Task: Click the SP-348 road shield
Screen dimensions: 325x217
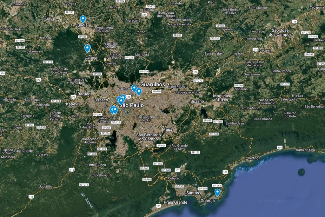Action: coord(83,37)
